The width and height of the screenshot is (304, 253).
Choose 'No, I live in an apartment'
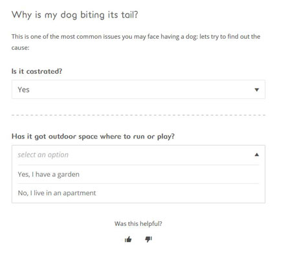click(138, 193)
